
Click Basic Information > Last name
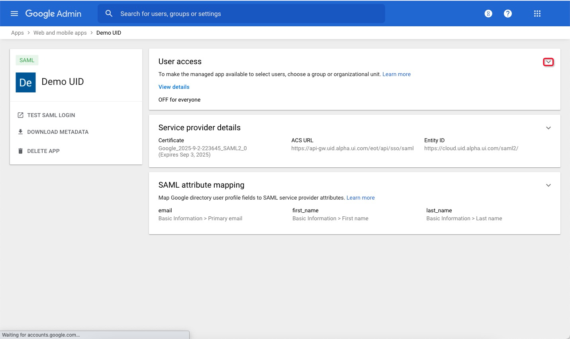coord(464,218)
